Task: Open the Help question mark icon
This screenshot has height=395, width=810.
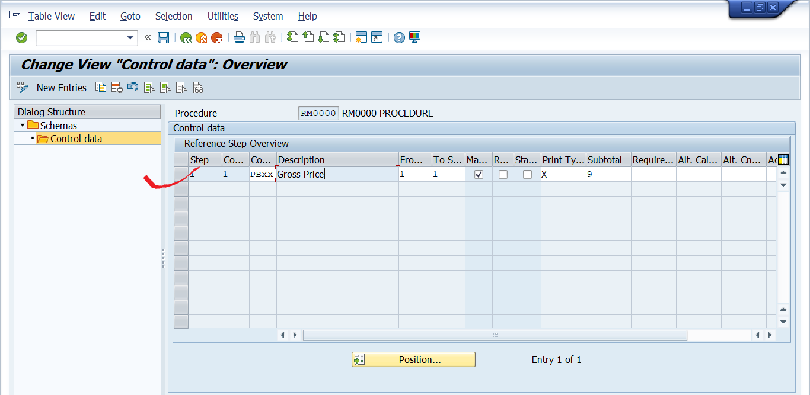Action: (x=399, y=38)
